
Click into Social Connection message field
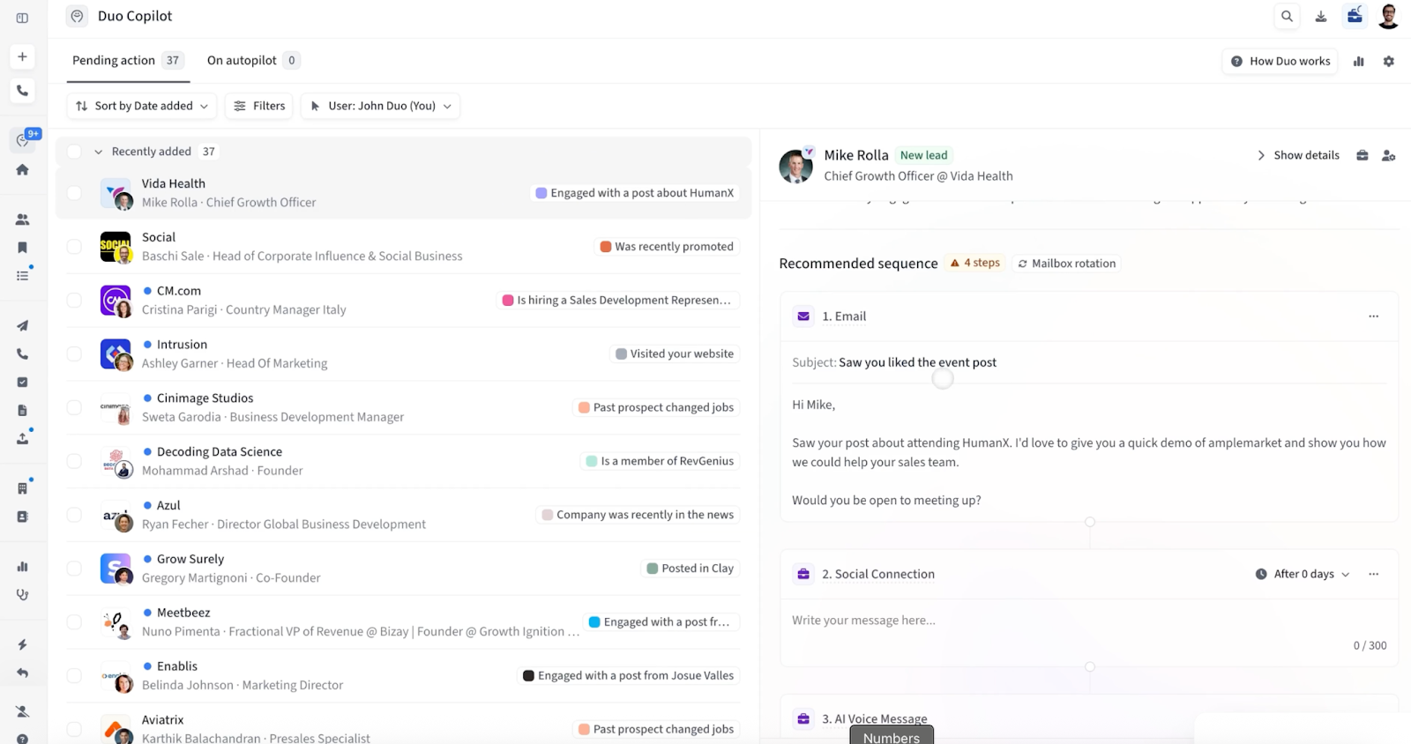coord(1089,621)
